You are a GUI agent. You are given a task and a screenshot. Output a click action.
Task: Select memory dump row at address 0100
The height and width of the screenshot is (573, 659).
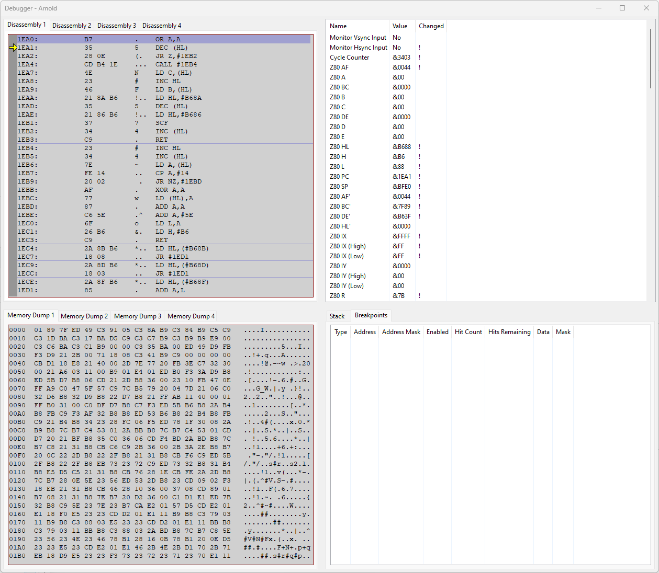pyautogui.click(x=160, y=464)
